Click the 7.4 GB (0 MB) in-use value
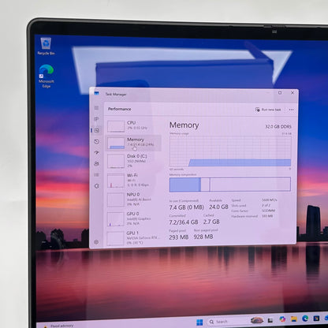 click(x=186, y=207)
